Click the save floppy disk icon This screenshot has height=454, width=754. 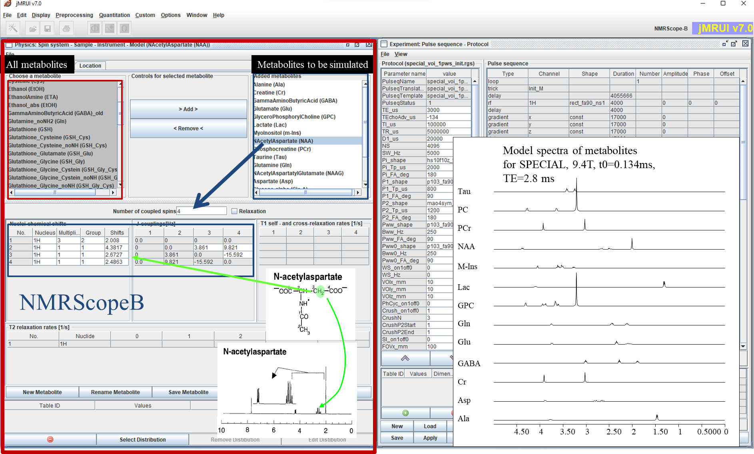click(x=48, y=28)
